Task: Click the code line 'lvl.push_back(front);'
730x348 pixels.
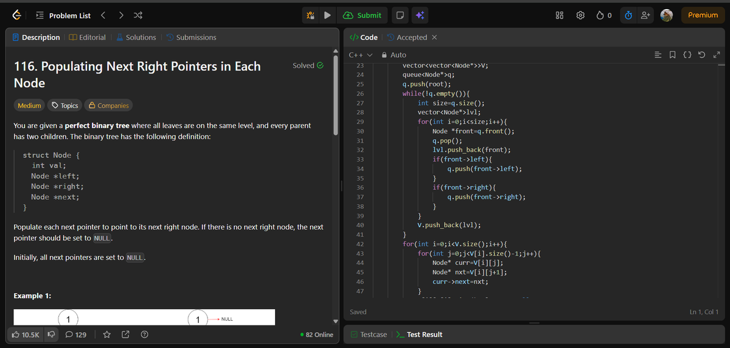Action: pyautogui.click(x=471, y=150)
